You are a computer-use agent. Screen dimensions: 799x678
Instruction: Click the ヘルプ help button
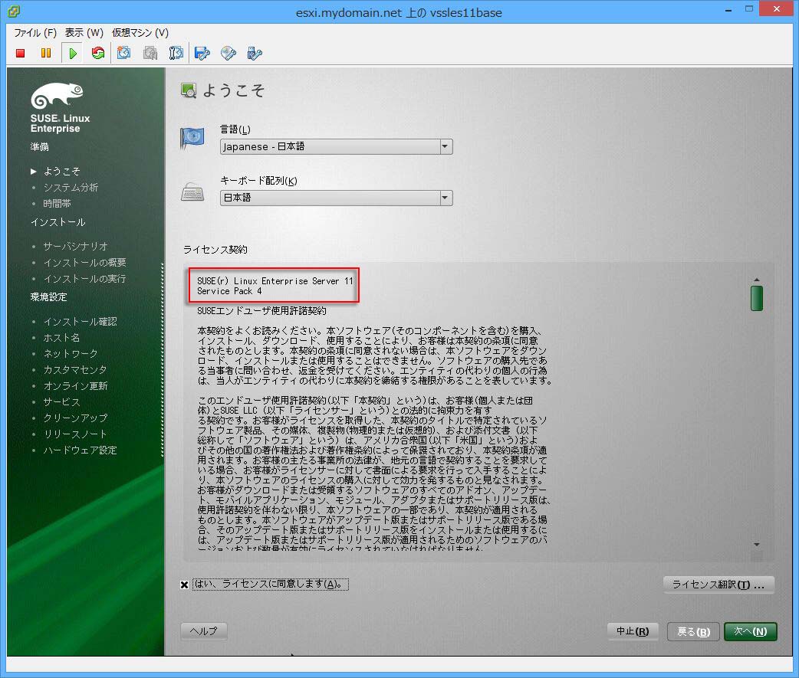[204, 631]
